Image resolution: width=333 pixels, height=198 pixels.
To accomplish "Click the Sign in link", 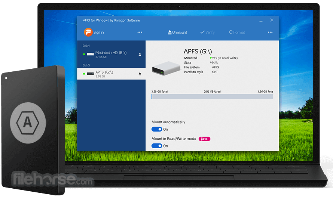I will [99, 33].
